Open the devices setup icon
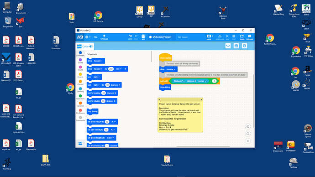Screen dimensions: 315x177 click(236, 46)
